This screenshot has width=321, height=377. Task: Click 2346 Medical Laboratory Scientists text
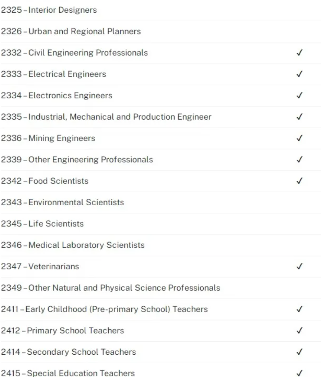pos(73,245)
